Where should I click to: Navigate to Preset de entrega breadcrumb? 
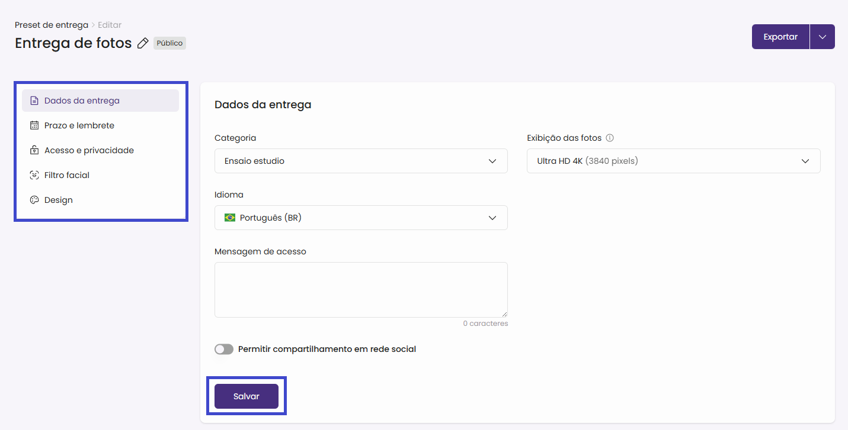[x=51, y=25]
